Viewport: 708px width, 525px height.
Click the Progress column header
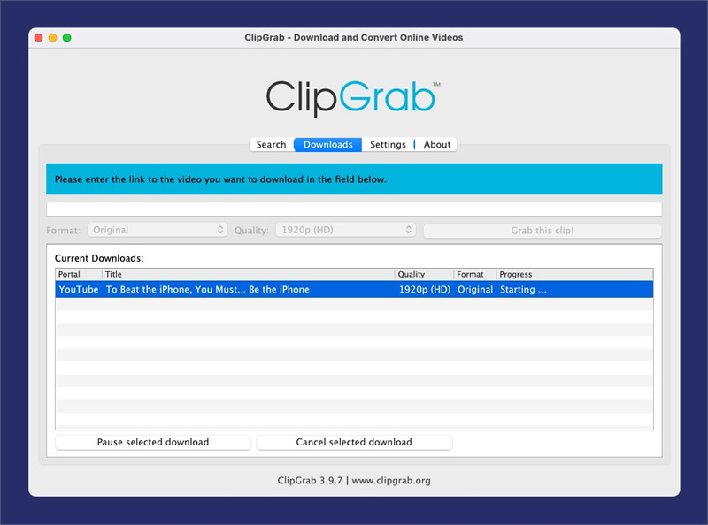pos(574,274)
